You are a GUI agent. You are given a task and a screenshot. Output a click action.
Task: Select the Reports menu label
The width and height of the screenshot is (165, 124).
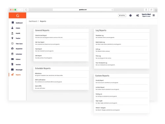pyautogui.click(x=18, y=75)
